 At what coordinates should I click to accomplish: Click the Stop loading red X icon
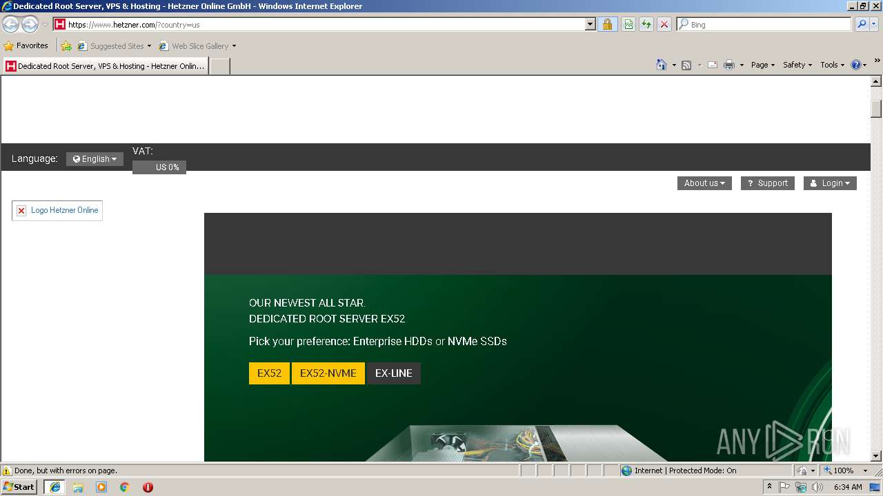click(664, 24)
